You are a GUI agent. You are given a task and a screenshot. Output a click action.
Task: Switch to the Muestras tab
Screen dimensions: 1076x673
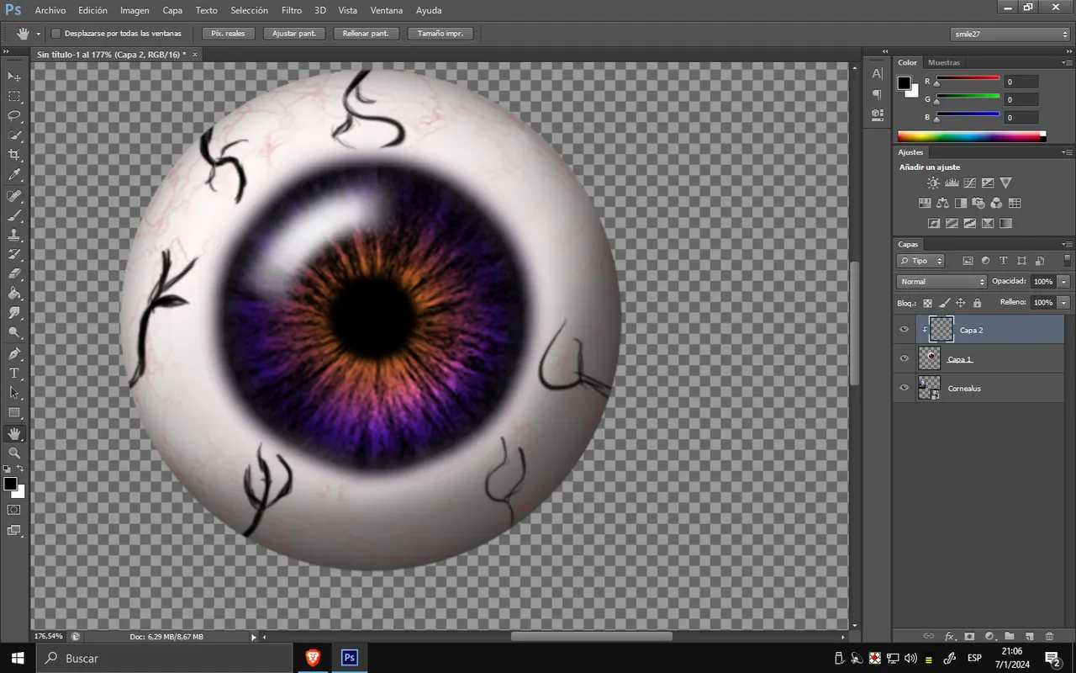tap(944, 62)
